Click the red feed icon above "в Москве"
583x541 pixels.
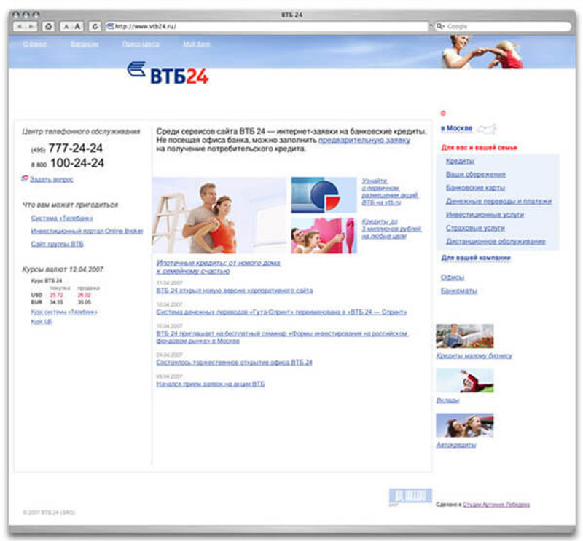click(443, 113)
